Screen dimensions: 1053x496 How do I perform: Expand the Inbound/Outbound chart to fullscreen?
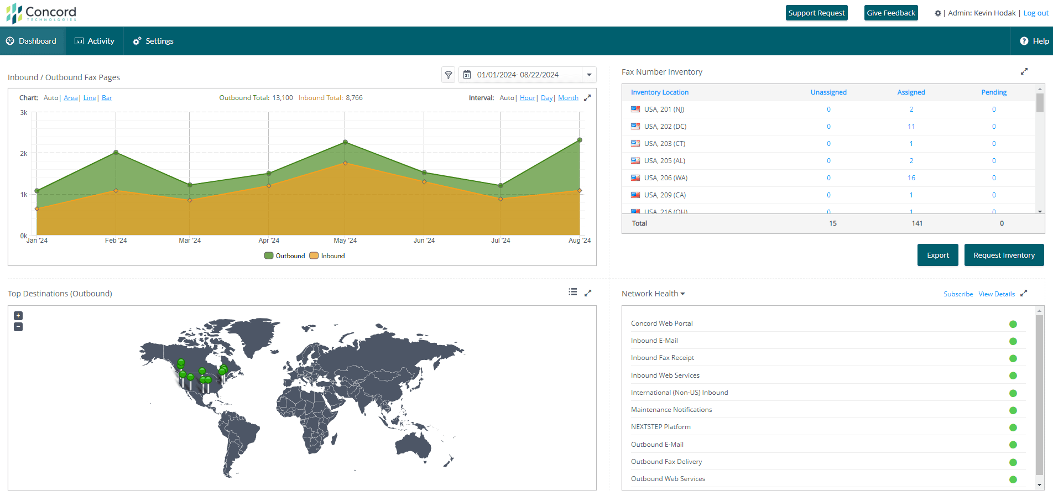(x=587, y=98)
